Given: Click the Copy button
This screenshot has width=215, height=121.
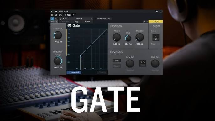Looking at the screenshot, I should (x=76, y=22).
